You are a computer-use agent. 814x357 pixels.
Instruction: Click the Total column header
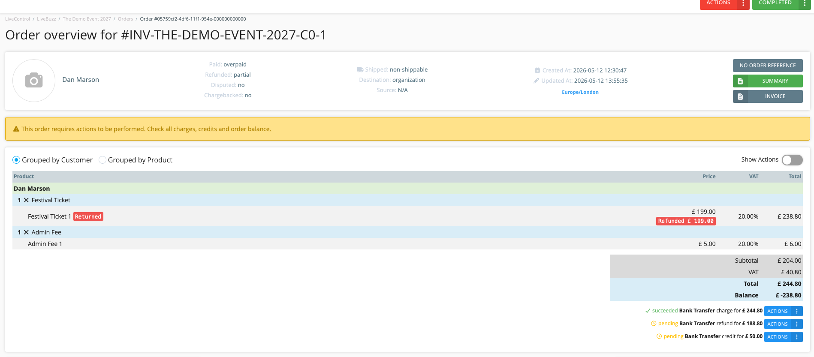click(x=795, y=177)
